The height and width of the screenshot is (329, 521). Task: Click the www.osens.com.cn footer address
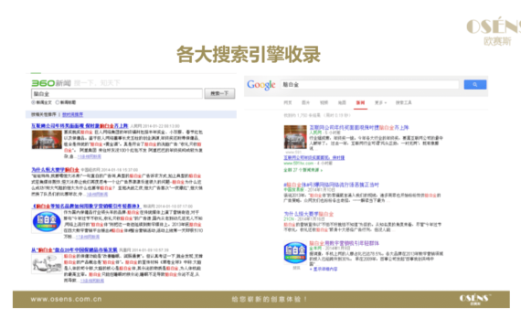tap(66, 299)
